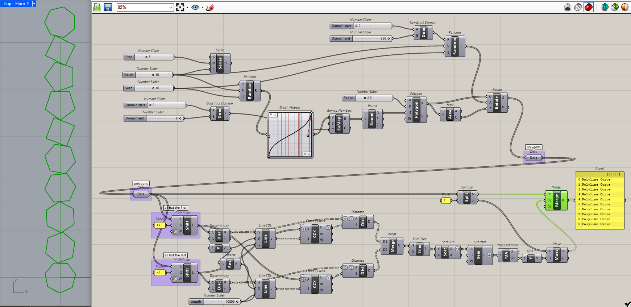Click the Domain end slider valued 360

coord(361,38)
